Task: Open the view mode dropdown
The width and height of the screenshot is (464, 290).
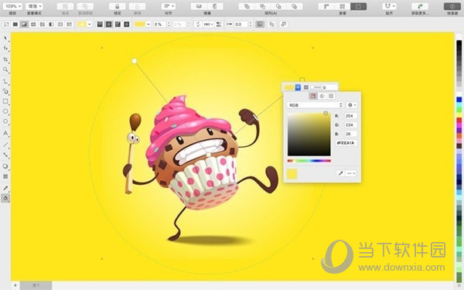Action: pos(34,6)
